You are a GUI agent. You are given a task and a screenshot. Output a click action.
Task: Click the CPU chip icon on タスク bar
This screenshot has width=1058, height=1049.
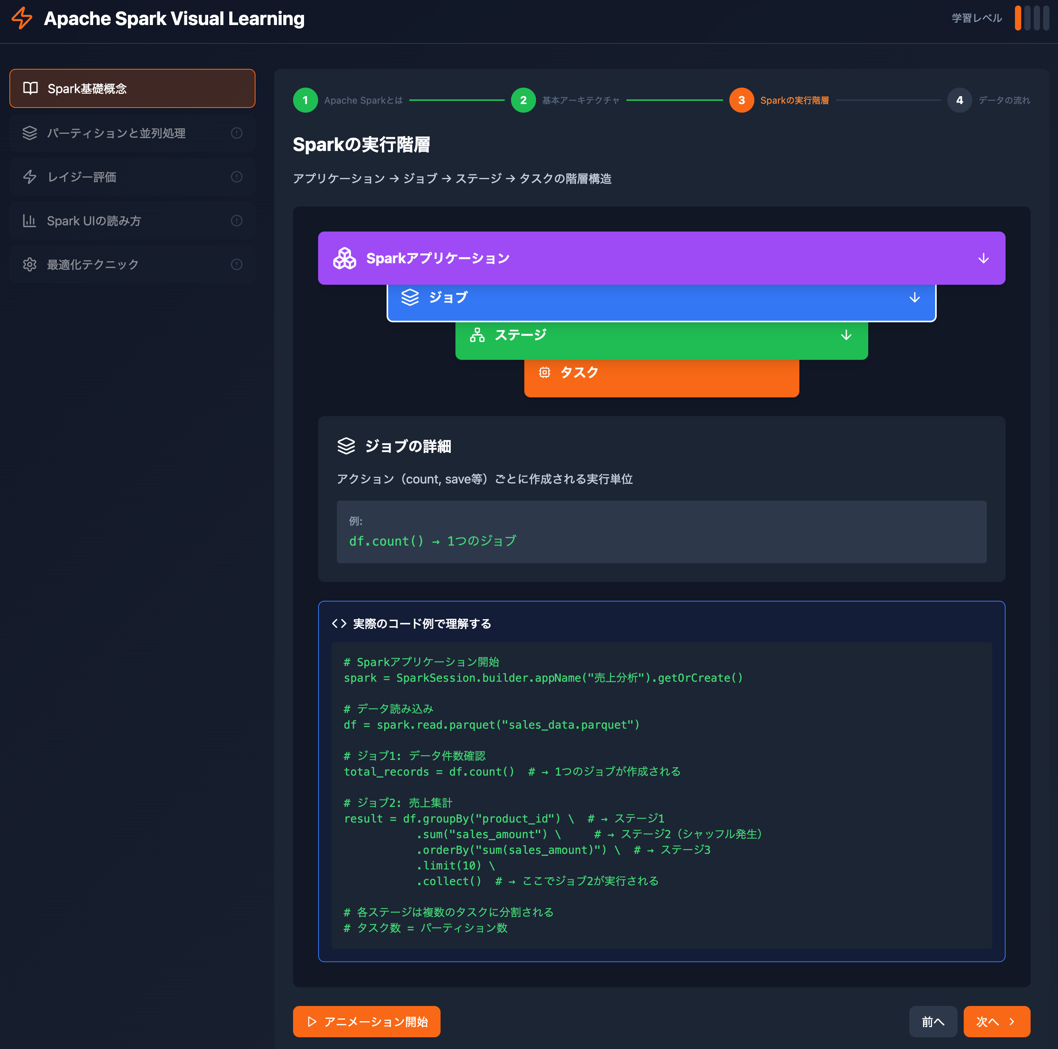tap(544, 372)
